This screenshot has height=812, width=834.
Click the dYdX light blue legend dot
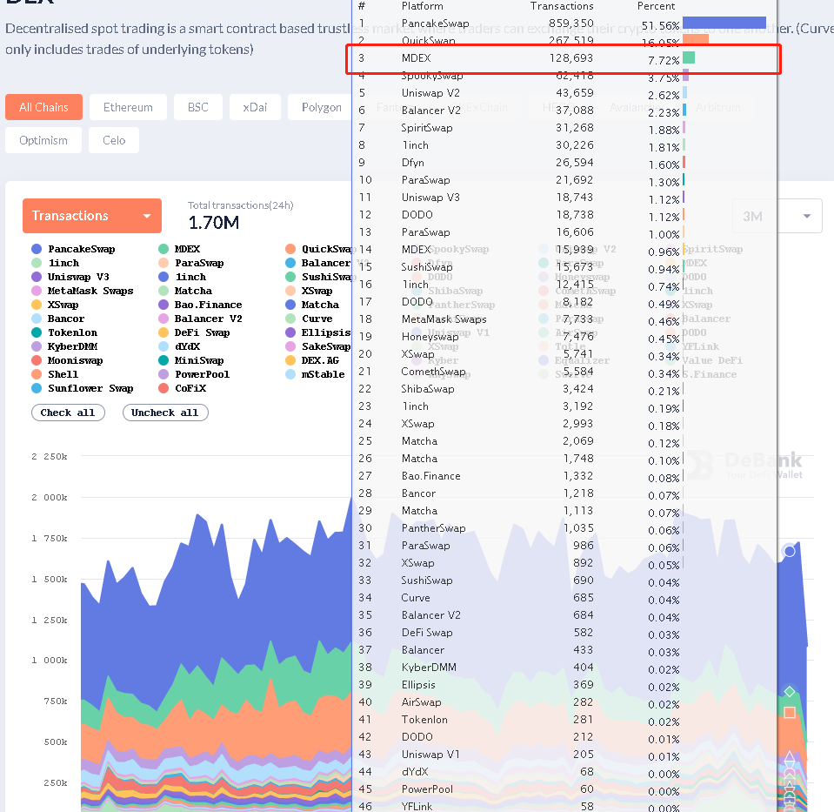[x=163, y=346]
